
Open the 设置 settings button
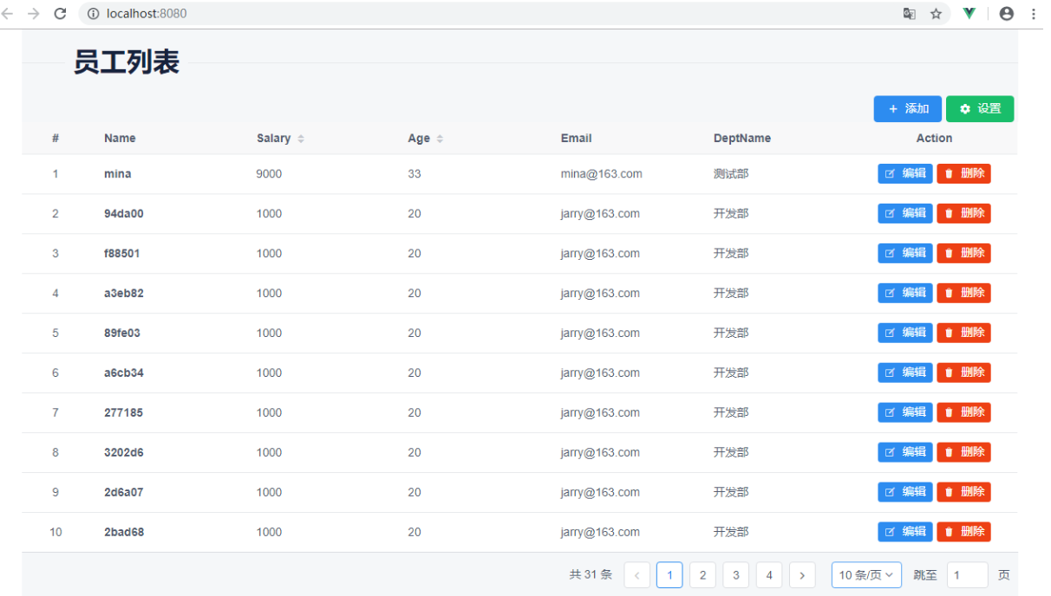pos(980,109)
